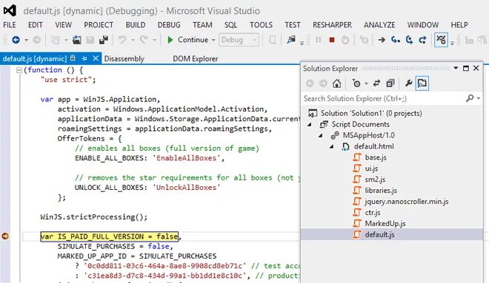
Task: Open the ANALYZE menu
Action: tap(379, 25)
